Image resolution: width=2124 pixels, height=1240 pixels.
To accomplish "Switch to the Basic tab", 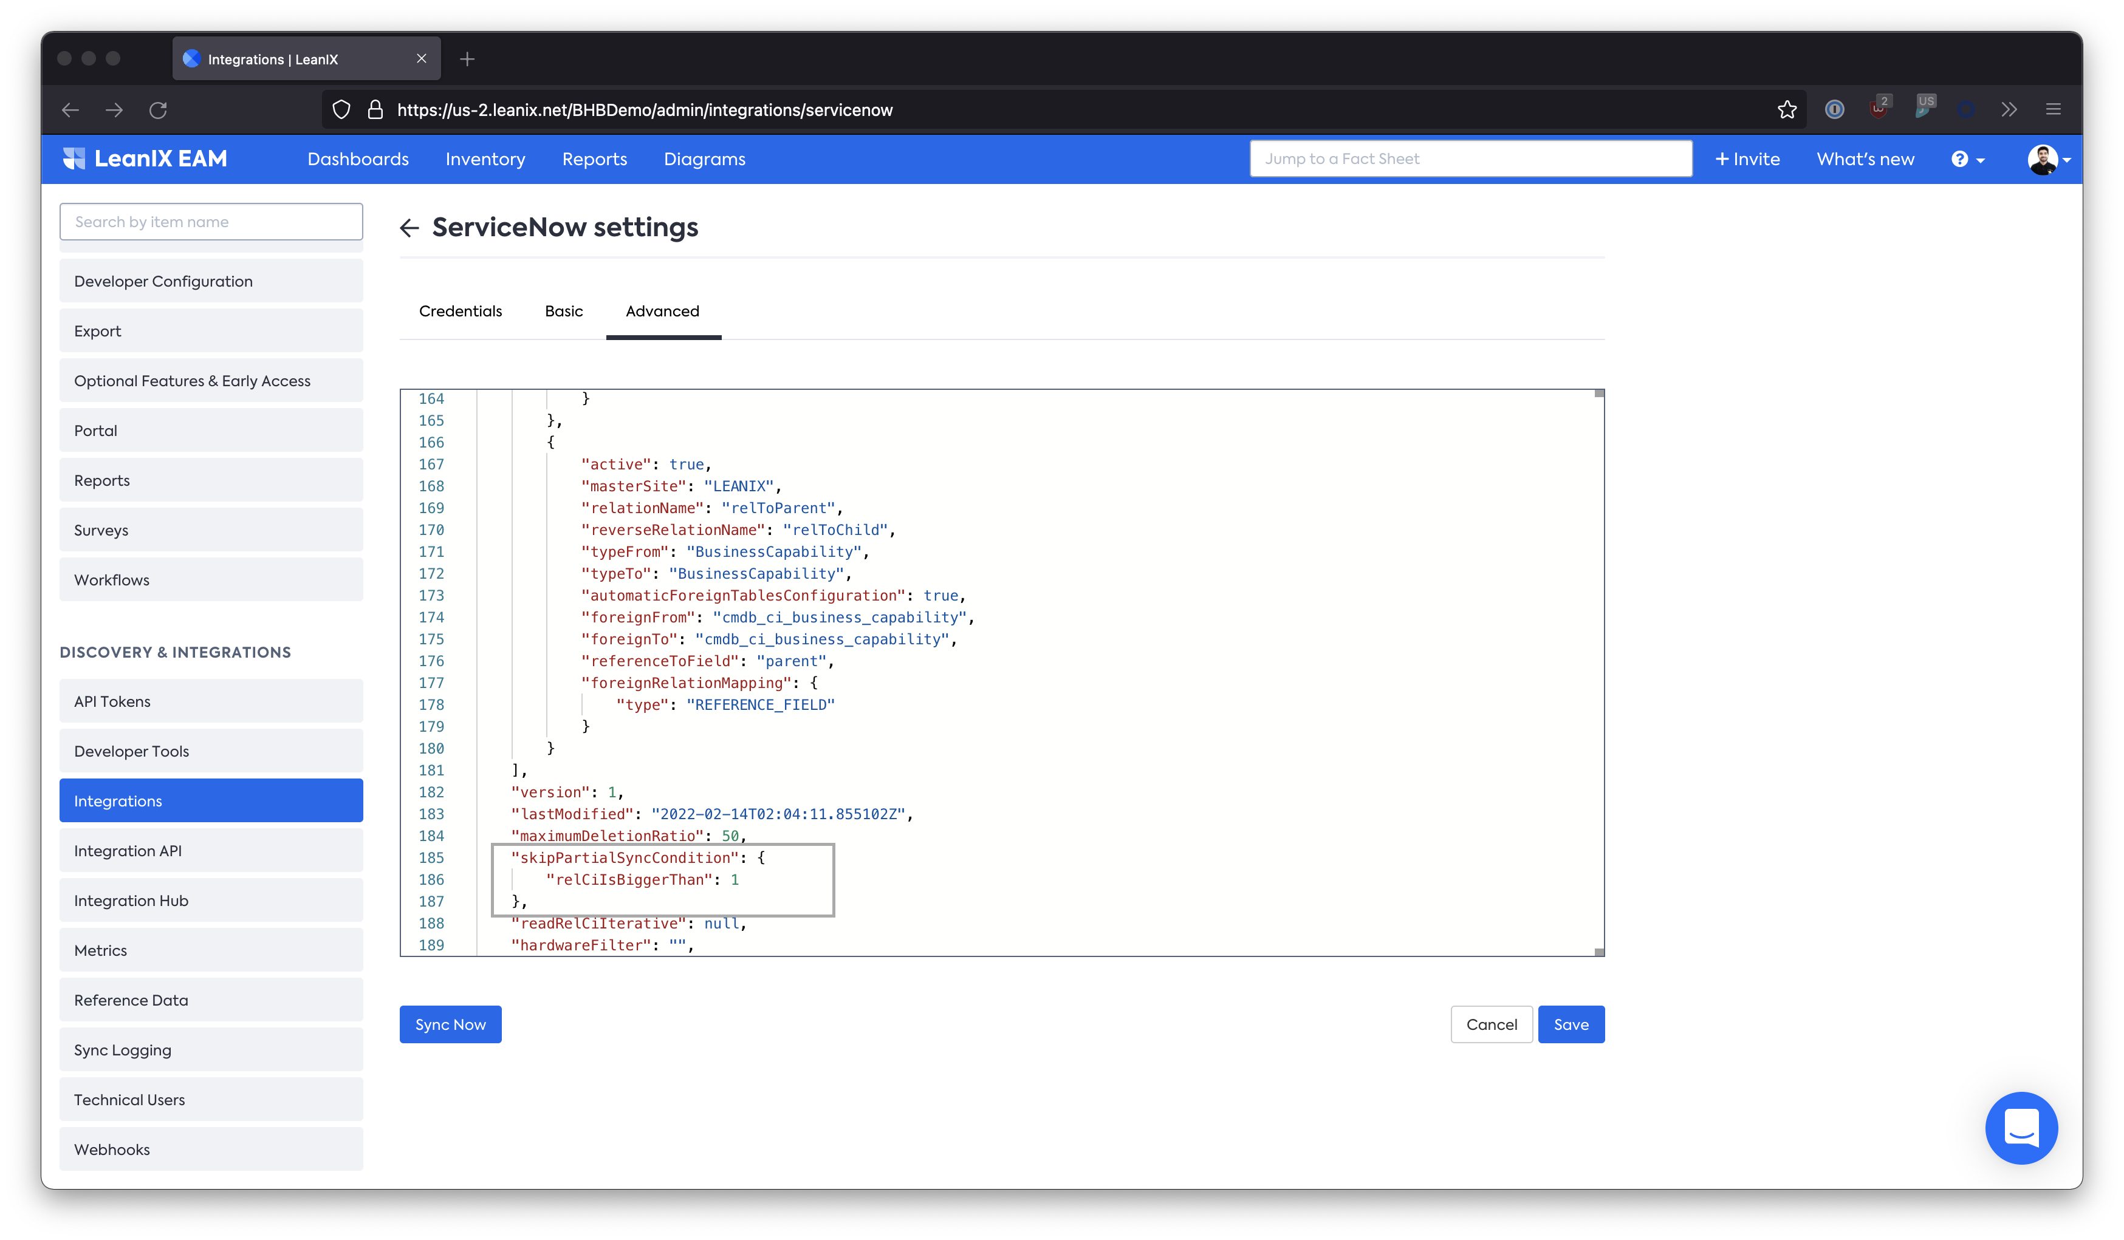I will pos(564,311).
